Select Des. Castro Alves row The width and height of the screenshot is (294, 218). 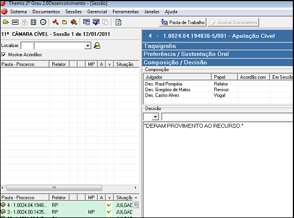(x=218, y=95)
